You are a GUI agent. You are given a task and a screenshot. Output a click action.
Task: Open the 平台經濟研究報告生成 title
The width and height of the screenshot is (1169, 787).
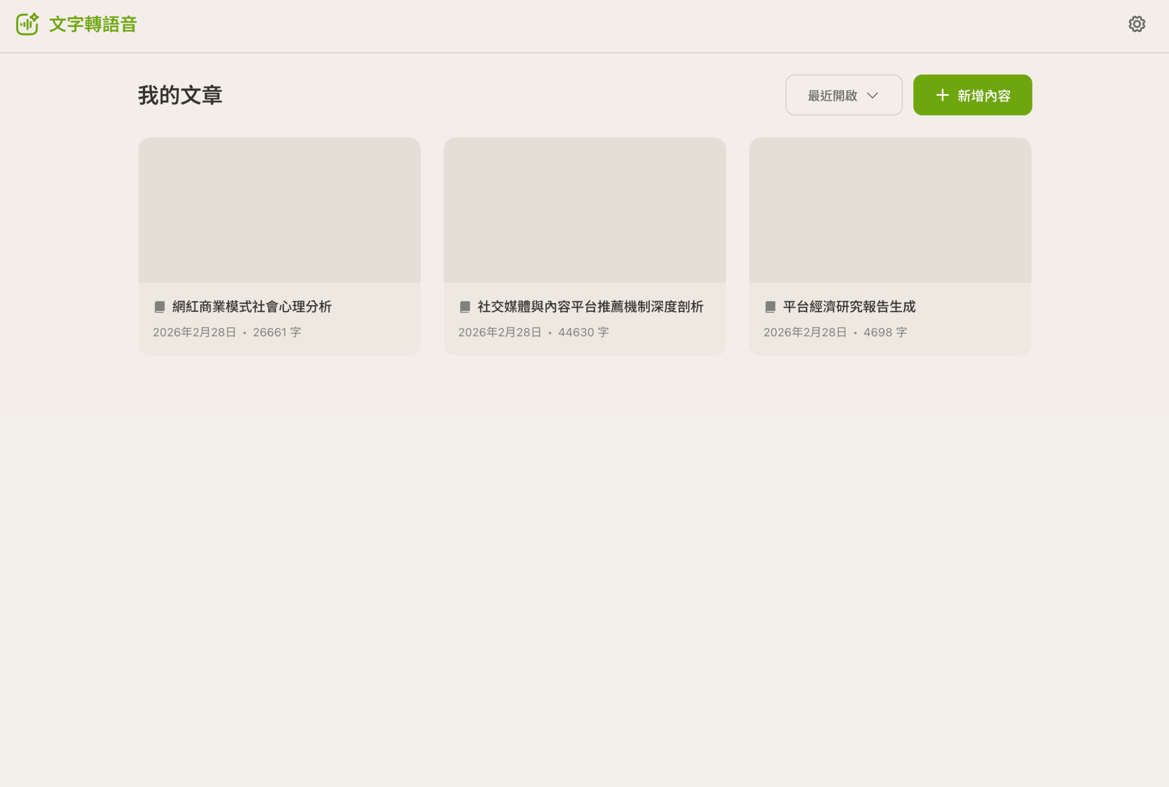pos(849,307)
